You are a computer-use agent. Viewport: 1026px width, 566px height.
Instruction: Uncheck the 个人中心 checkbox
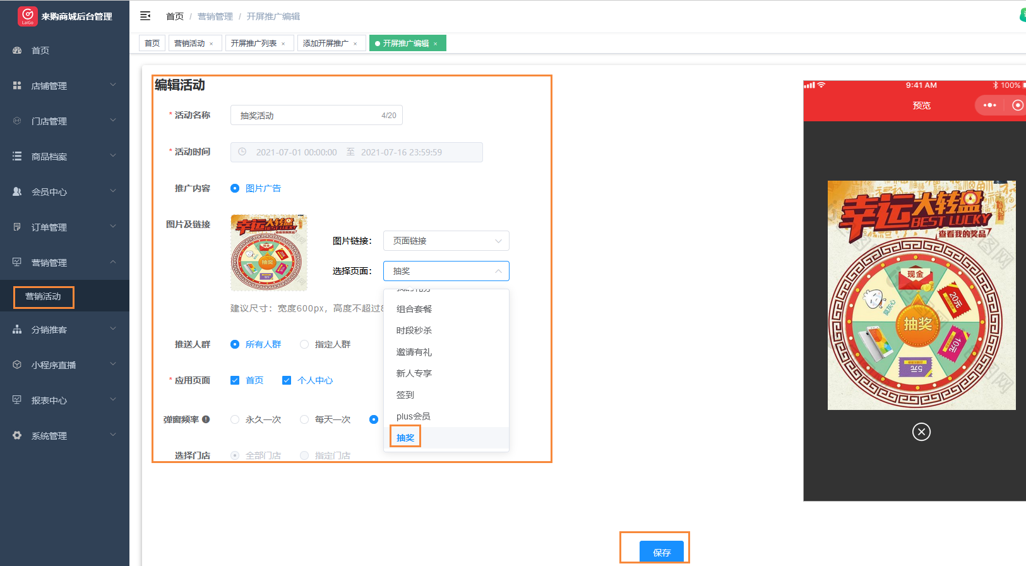287,380
